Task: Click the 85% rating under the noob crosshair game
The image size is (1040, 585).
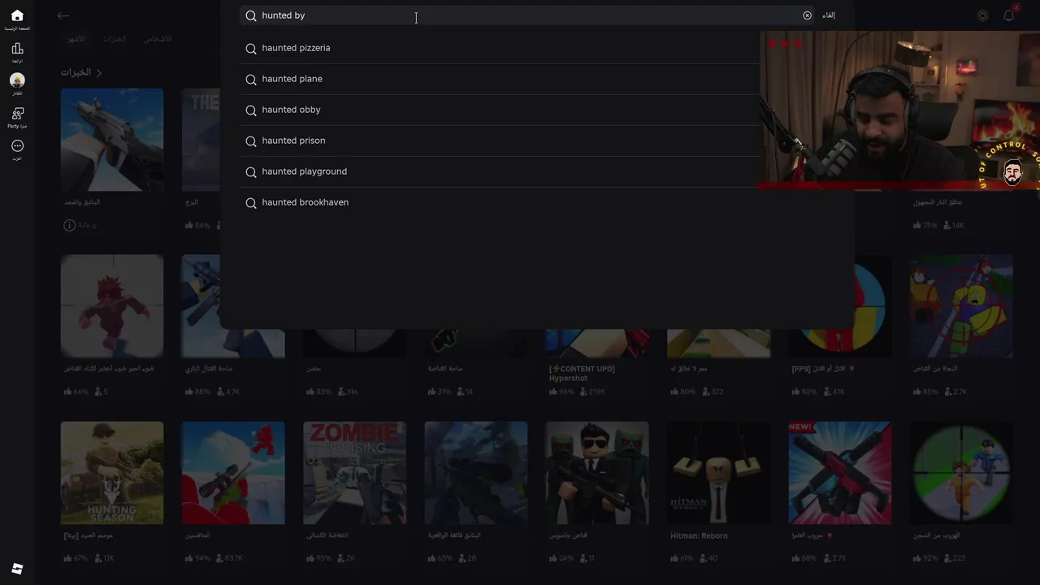Action: [925, 392]
